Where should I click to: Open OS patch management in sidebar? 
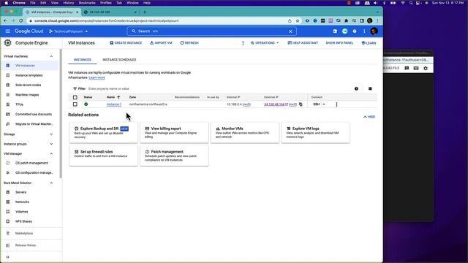click(31, 163)
